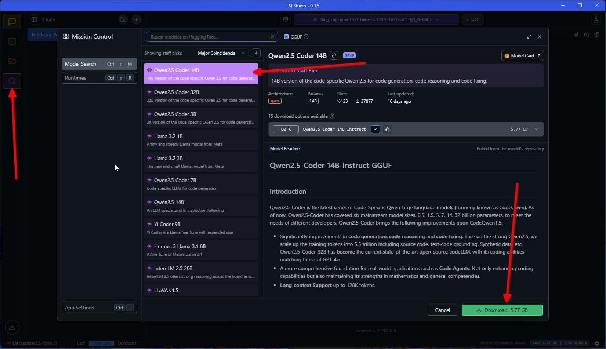The height and width of the screenshot is (349, 606).
Task: Create a new chat folder
Action: 123,19
